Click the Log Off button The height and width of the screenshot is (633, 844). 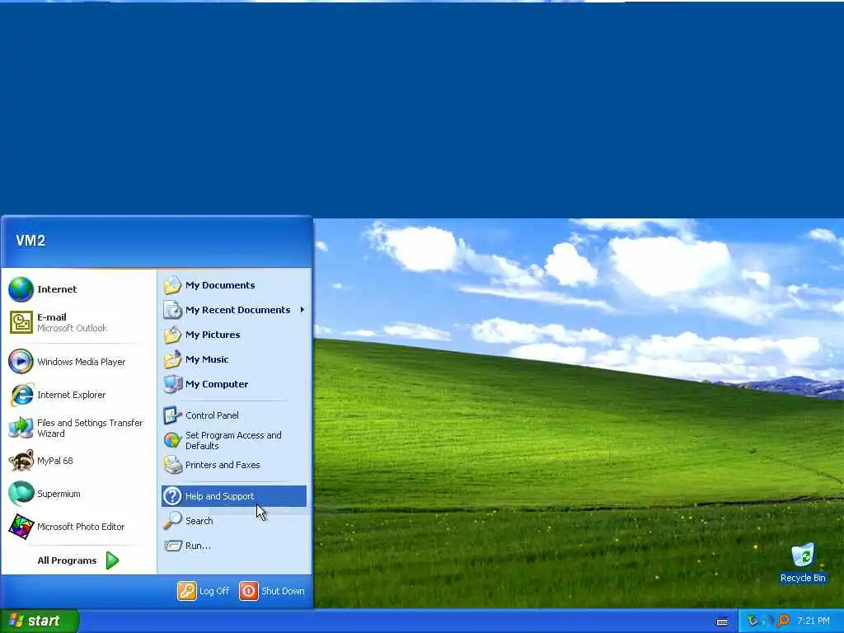204,591
